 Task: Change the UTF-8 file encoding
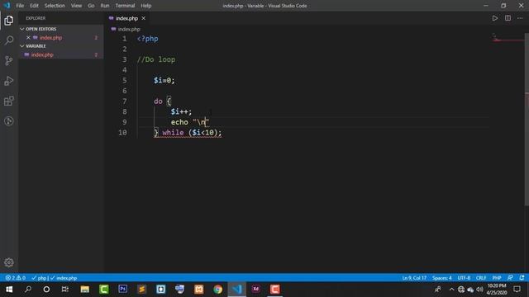tap(464, 278)
